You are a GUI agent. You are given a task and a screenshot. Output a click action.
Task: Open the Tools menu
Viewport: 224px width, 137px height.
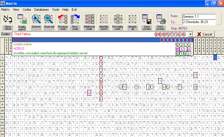(x=55, y=10)
